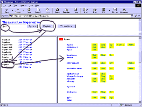Click the System button

click(x=32, y=26)
